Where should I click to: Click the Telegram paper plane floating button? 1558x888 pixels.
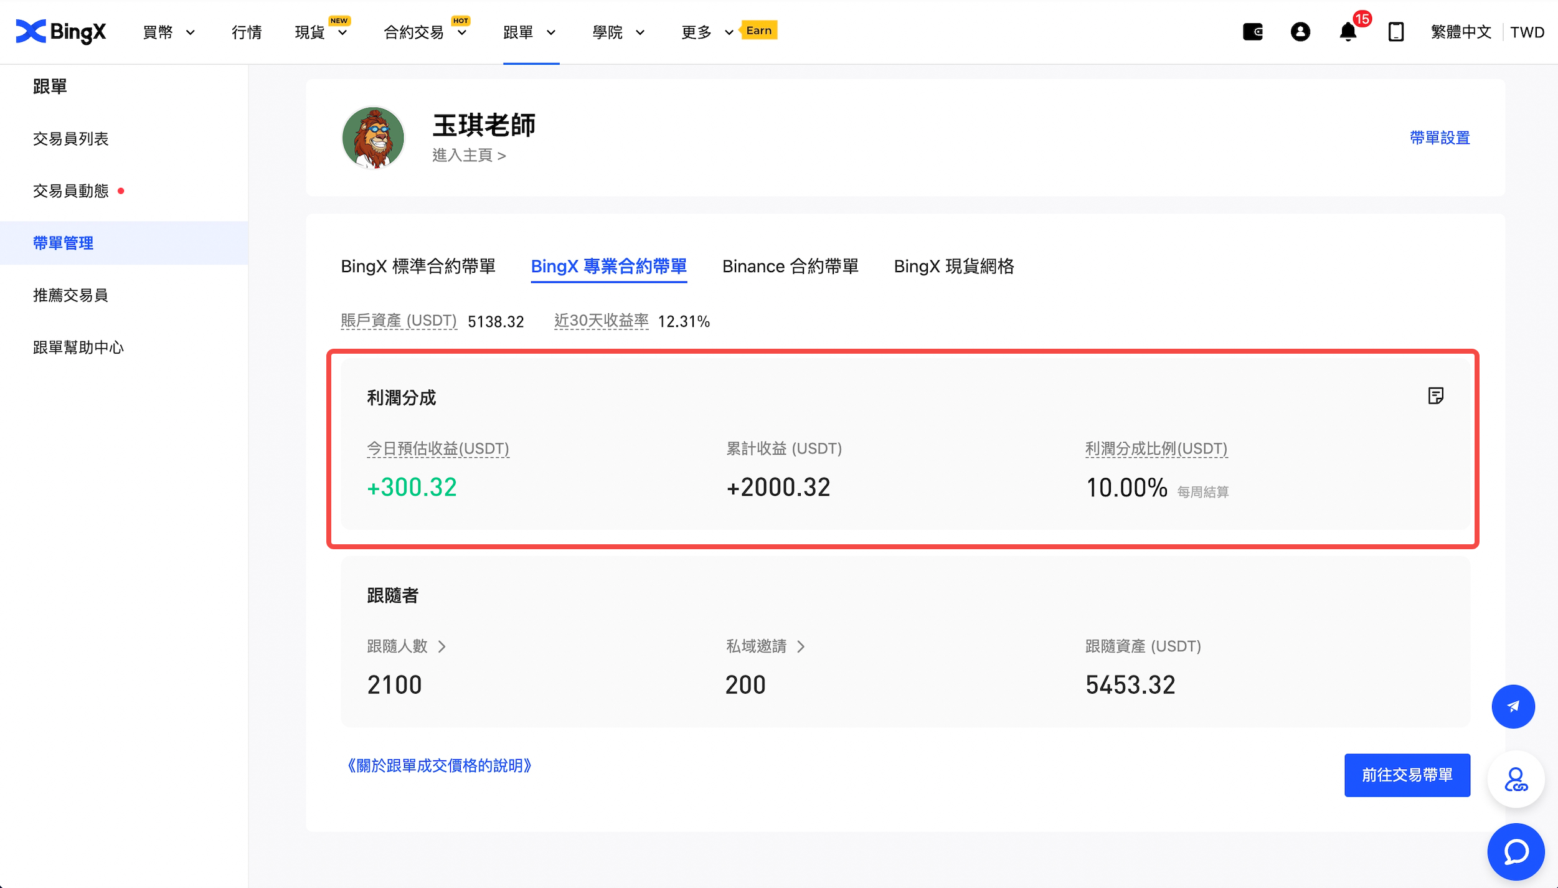coord(1513,706)
